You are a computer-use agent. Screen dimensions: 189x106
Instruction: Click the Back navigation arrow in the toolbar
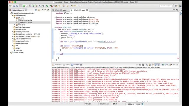point(75,6)
